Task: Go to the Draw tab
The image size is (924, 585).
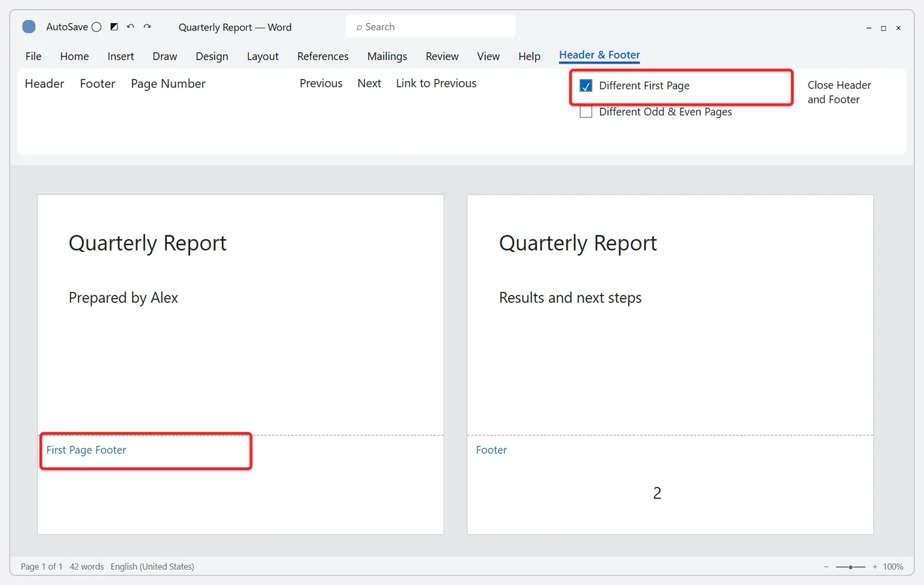Action: coord(165,57)
